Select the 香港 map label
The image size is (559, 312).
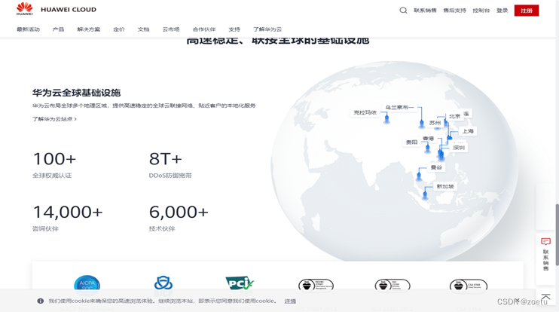point(428,139)
